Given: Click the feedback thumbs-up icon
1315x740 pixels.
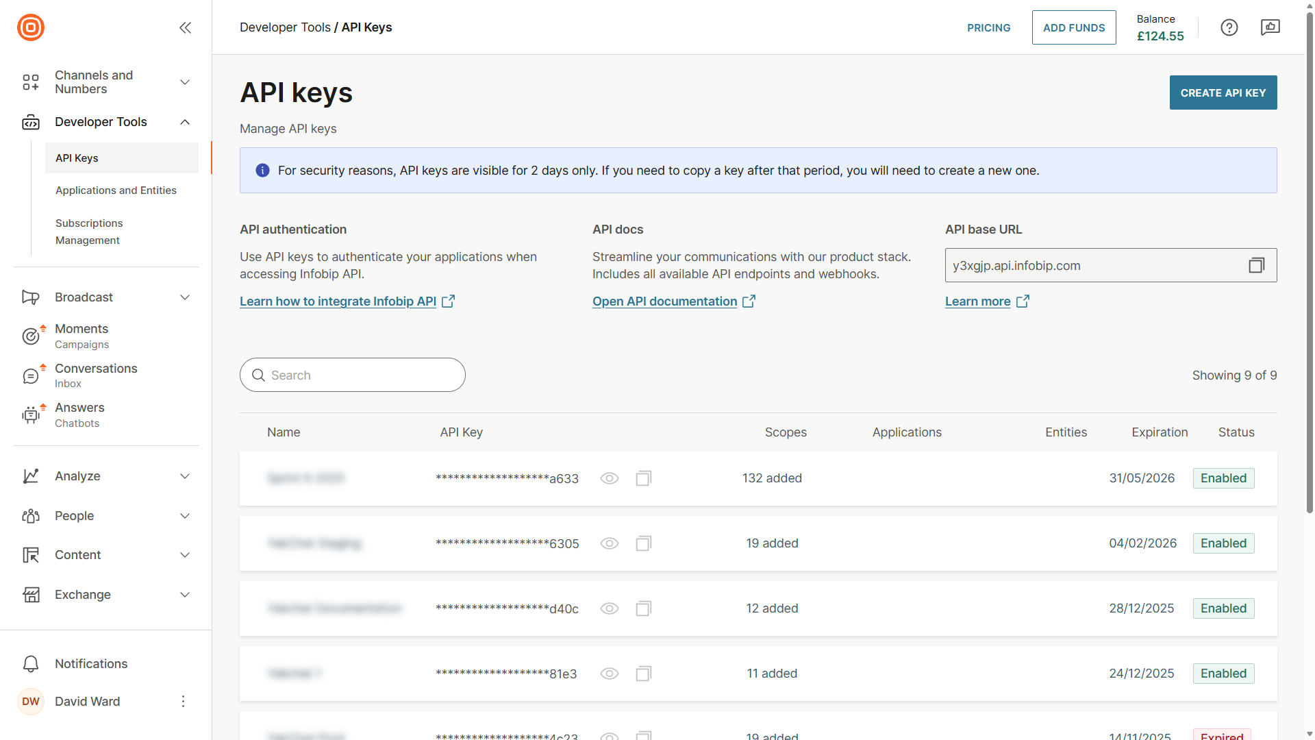Looking at the screenshot, I should (x=1270, y=27).
